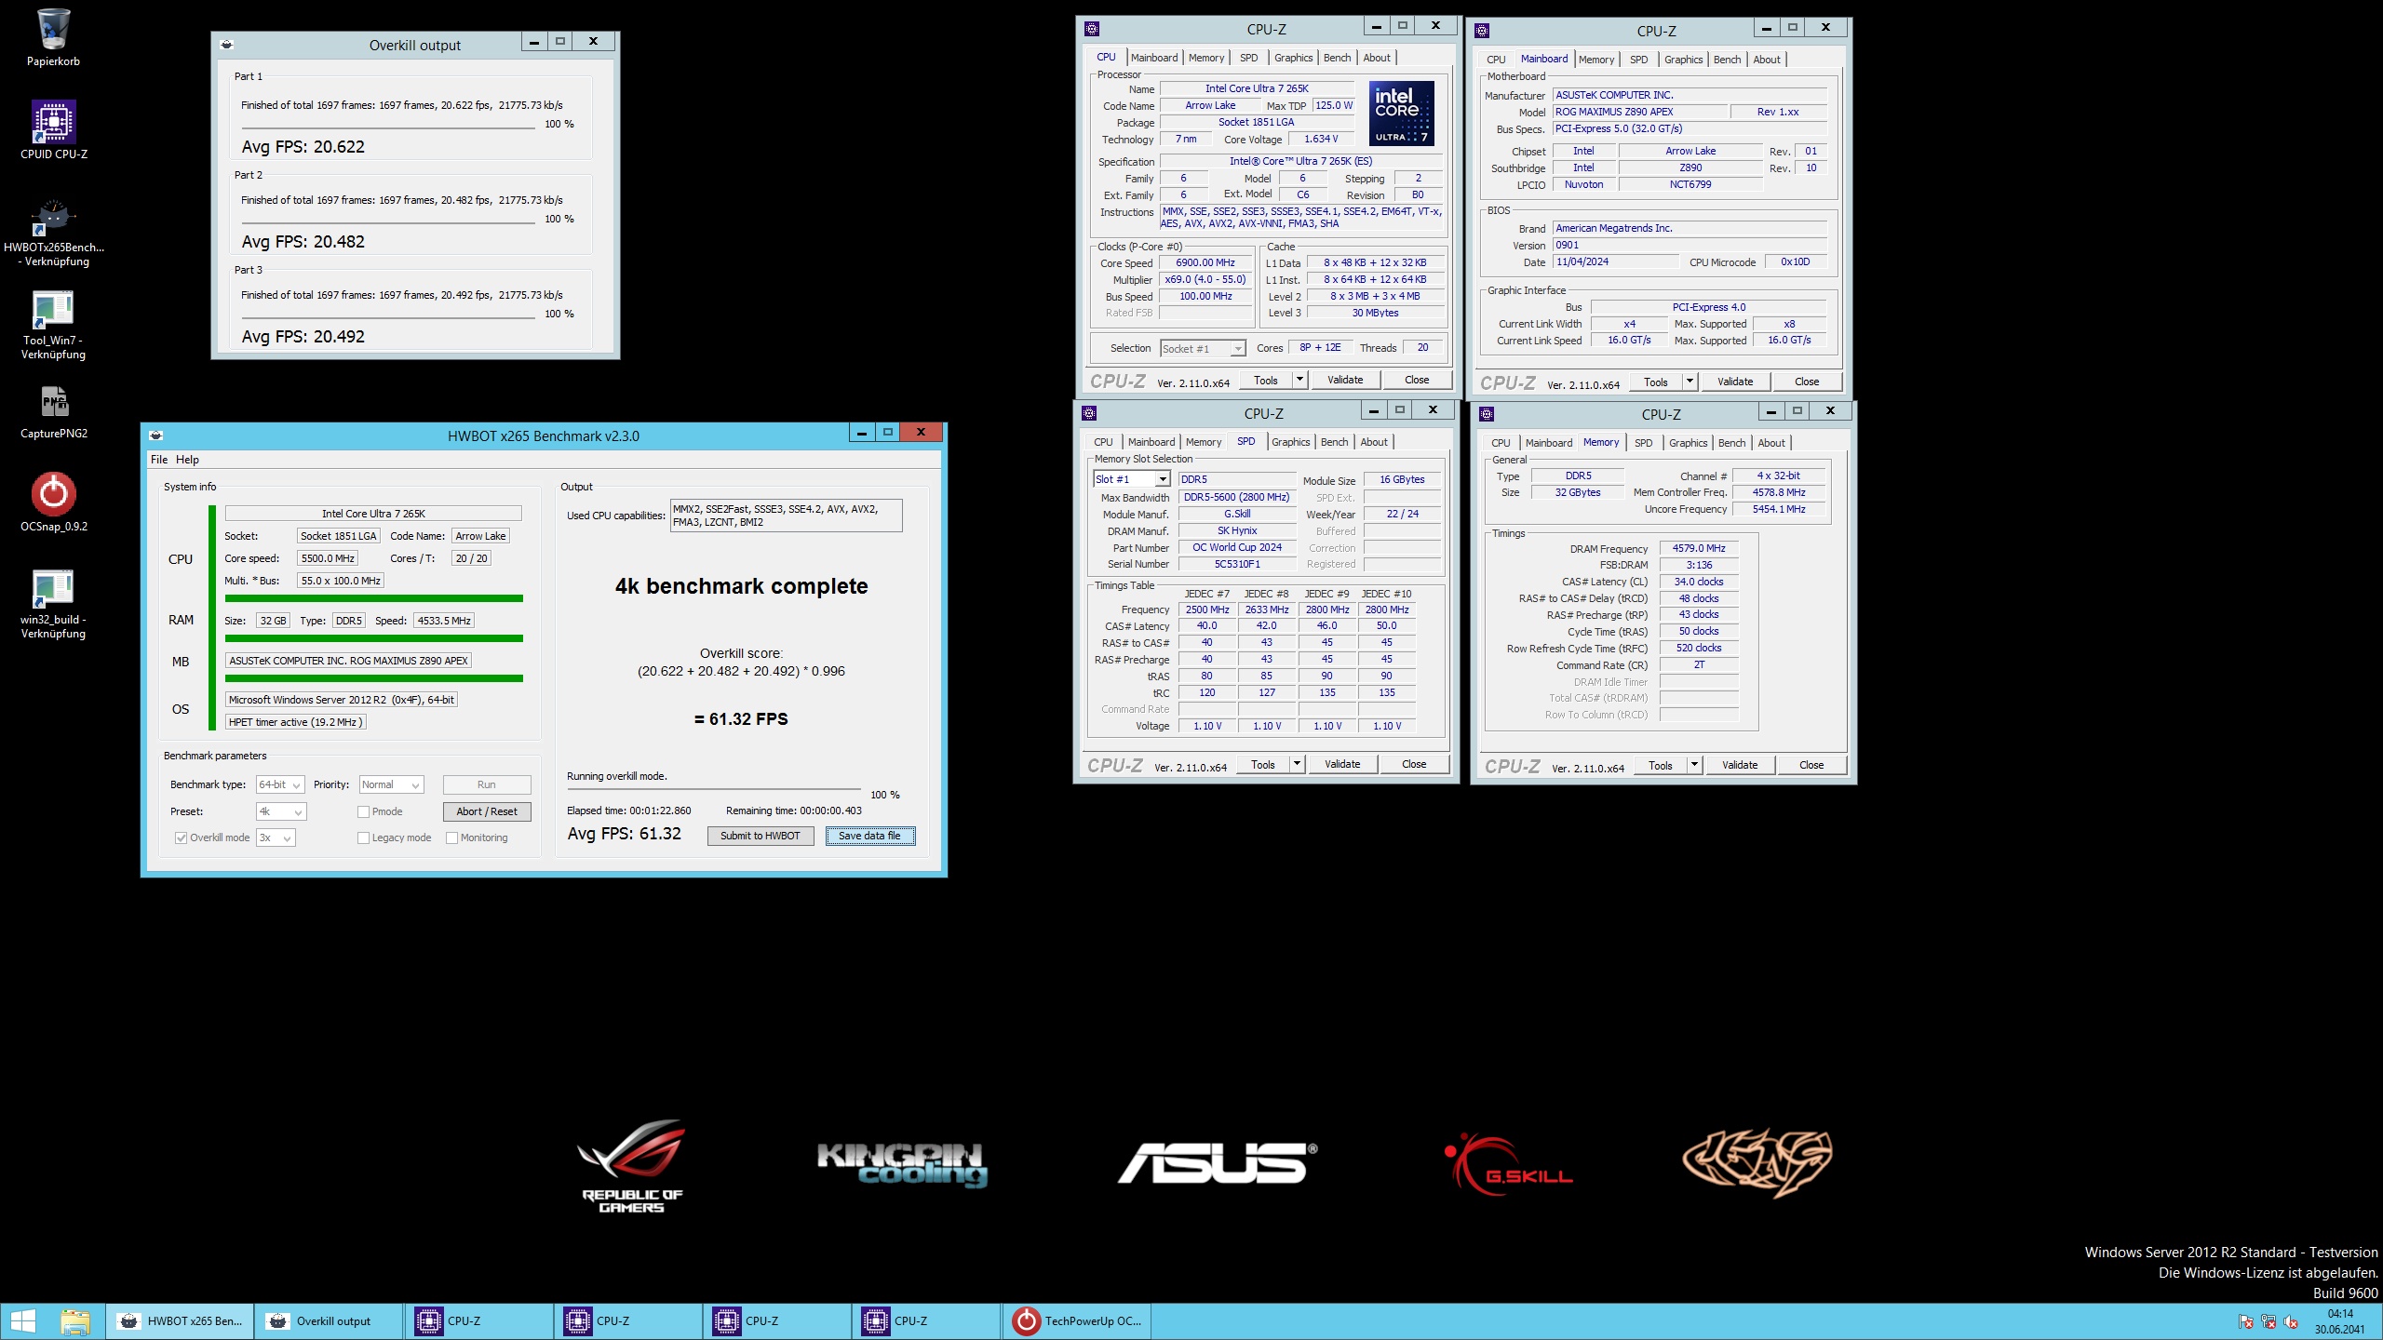This screenshot has width=2383, height=1340.
Task: Open Help menu in HWBOT benchmark
Action: 187,460
